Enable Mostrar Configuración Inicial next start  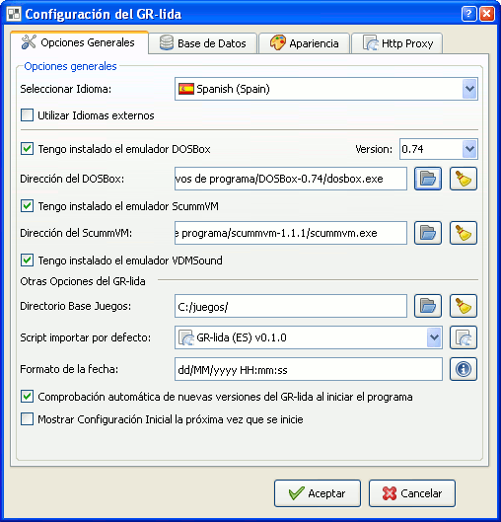pyautogui.click(x=27, y=419)
